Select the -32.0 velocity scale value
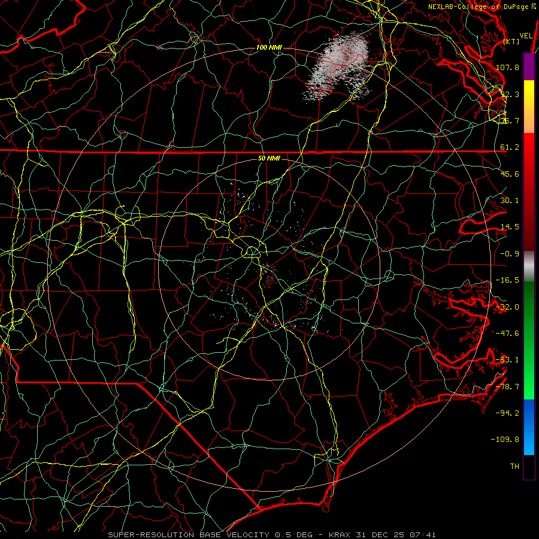539x539 pixels. (x=507, y=307)
